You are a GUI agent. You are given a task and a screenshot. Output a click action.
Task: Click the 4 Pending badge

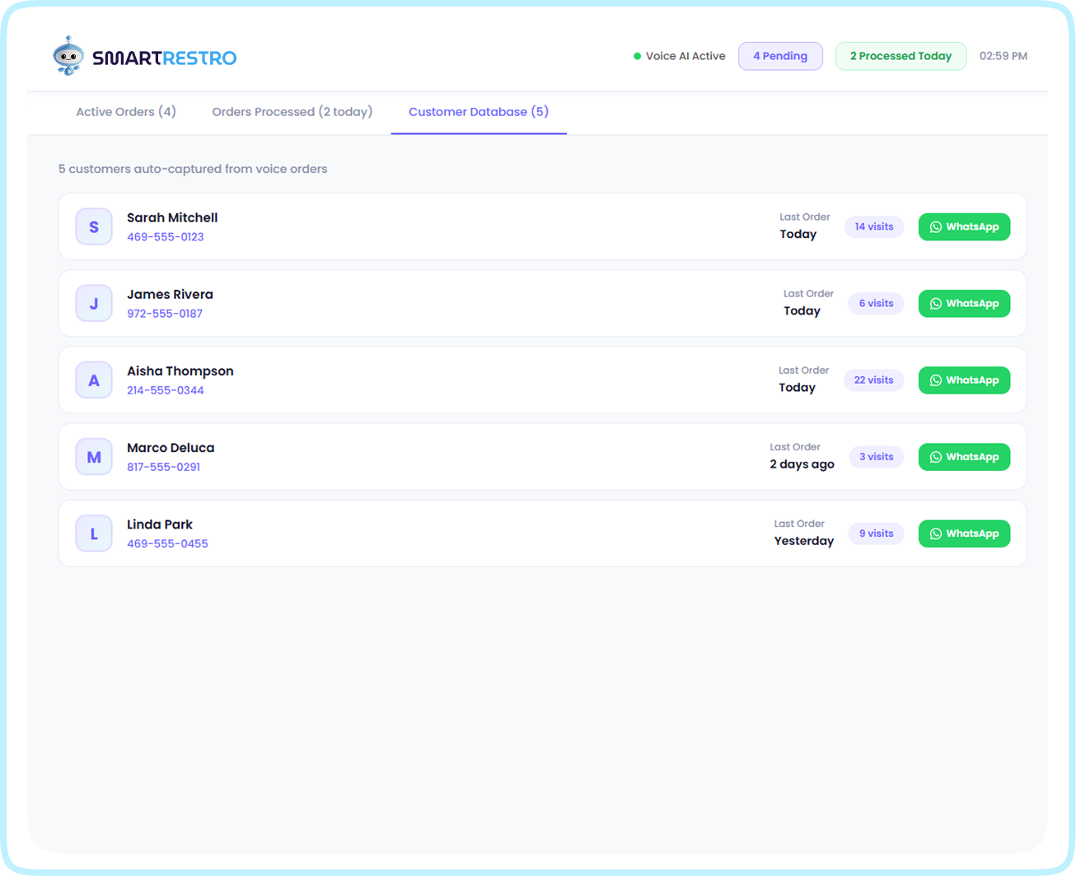(780, 56)
